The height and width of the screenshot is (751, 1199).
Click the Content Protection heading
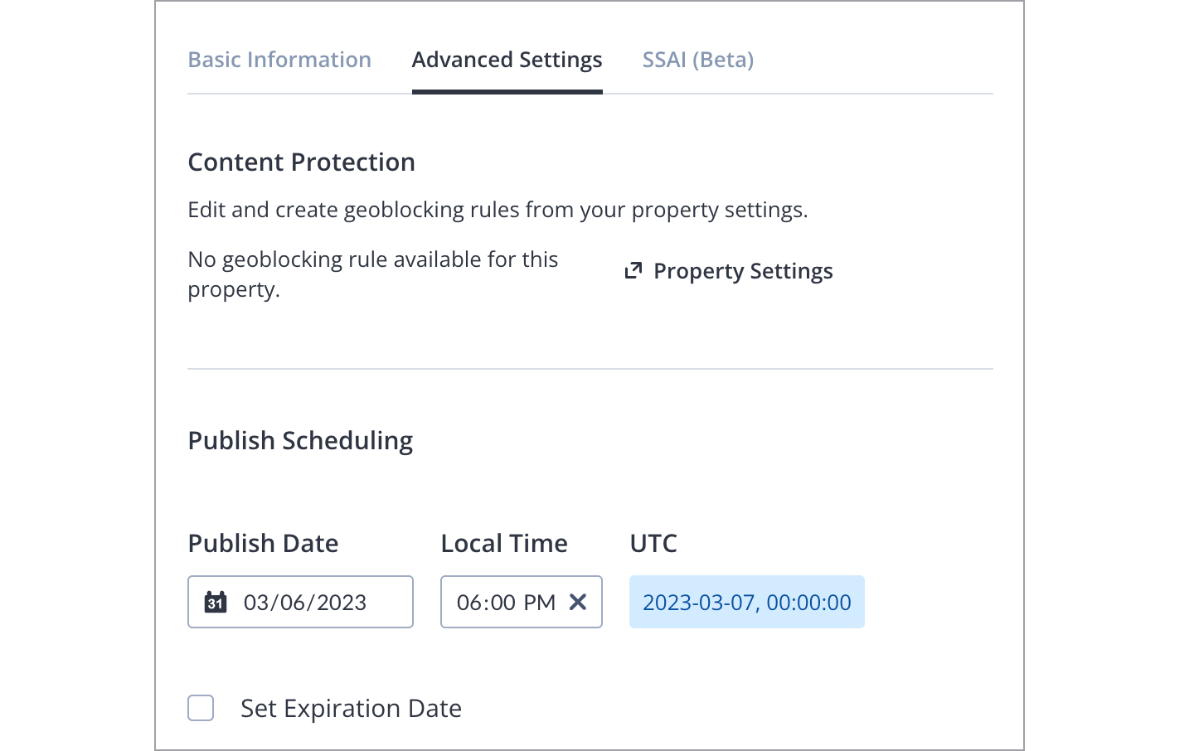coord(301,162)
